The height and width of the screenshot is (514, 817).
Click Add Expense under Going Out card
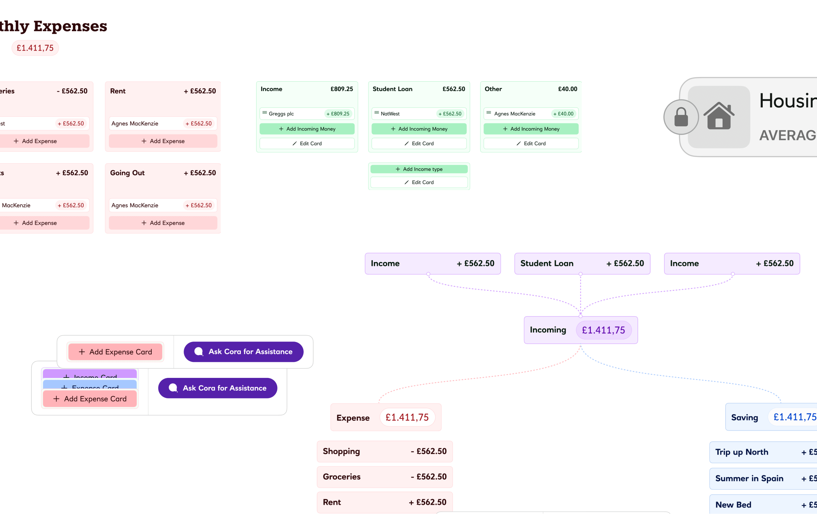click(x=163, y=223)
